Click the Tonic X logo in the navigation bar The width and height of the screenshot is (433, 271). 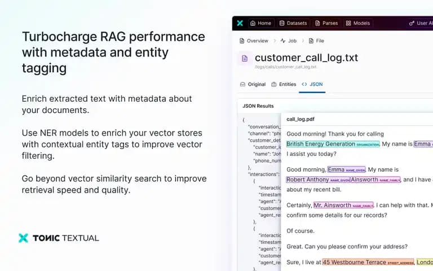[x=240, y=23]
